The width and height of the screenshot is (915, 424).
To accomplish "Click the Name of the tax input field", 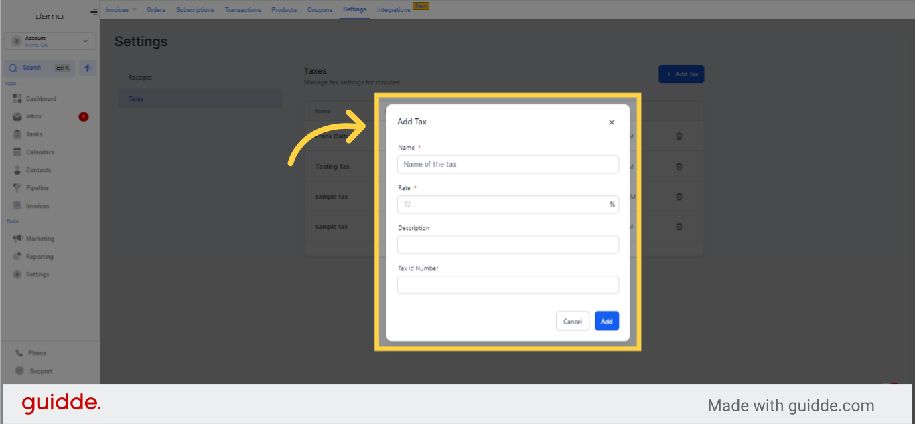I will 508,164.
